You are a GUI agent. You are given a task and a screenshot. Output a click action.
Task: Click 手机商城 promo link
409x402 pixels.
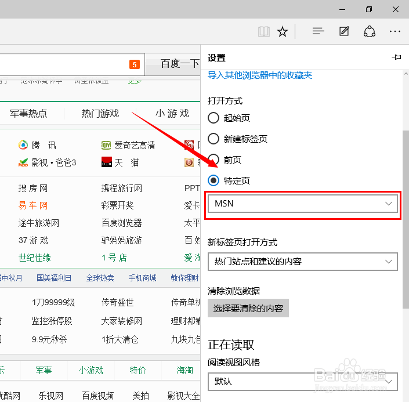tap(142, 278)
